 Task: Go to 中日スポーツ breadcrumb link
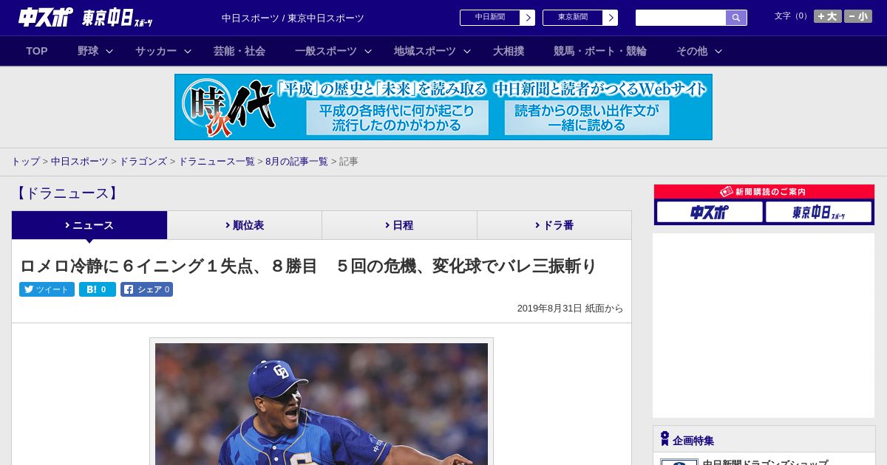coord(80,162)
